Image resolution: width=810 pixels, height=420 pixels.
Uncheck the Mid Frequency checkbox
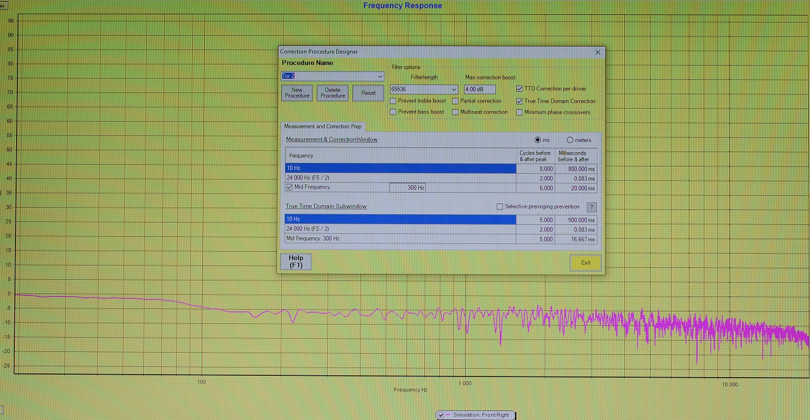coord(289,187)
